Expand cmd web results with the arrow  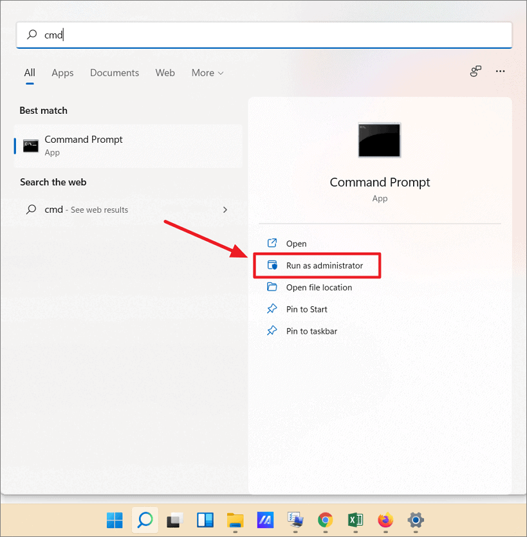pos(225,210)
